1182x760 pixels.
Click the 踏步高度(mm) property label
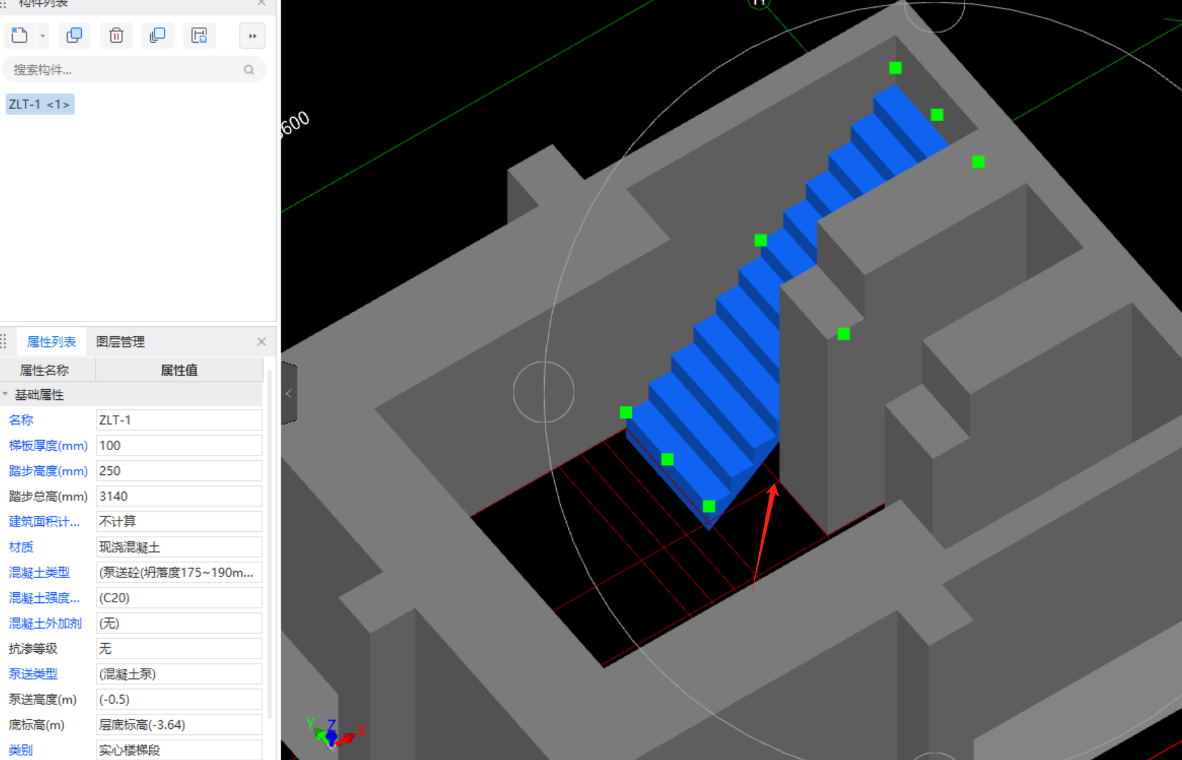click(x=48, y=471)
